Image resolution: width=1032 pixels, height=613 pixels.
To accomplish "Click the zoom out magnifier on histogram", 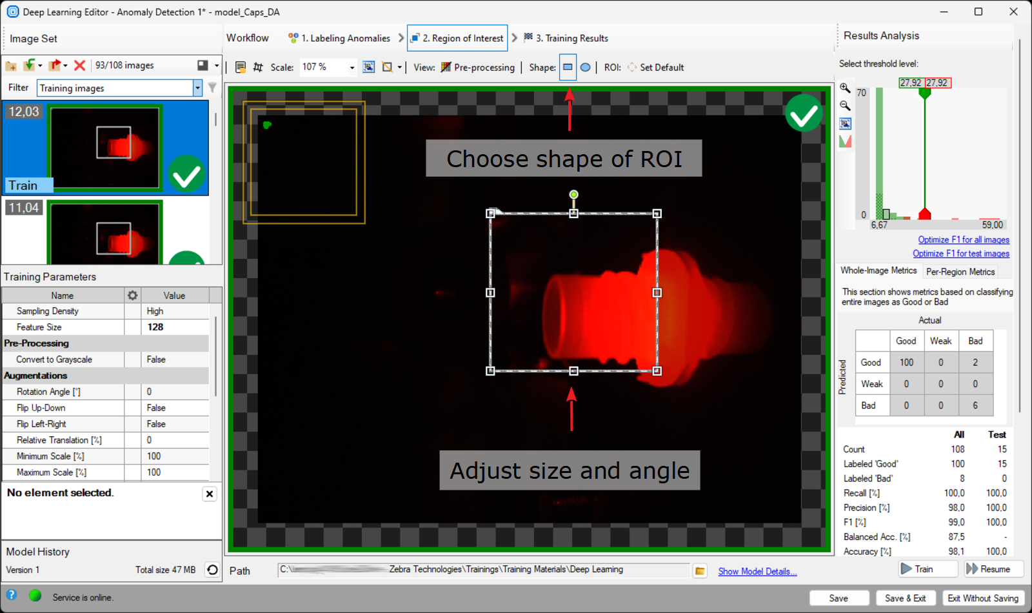I will point(845,105).
